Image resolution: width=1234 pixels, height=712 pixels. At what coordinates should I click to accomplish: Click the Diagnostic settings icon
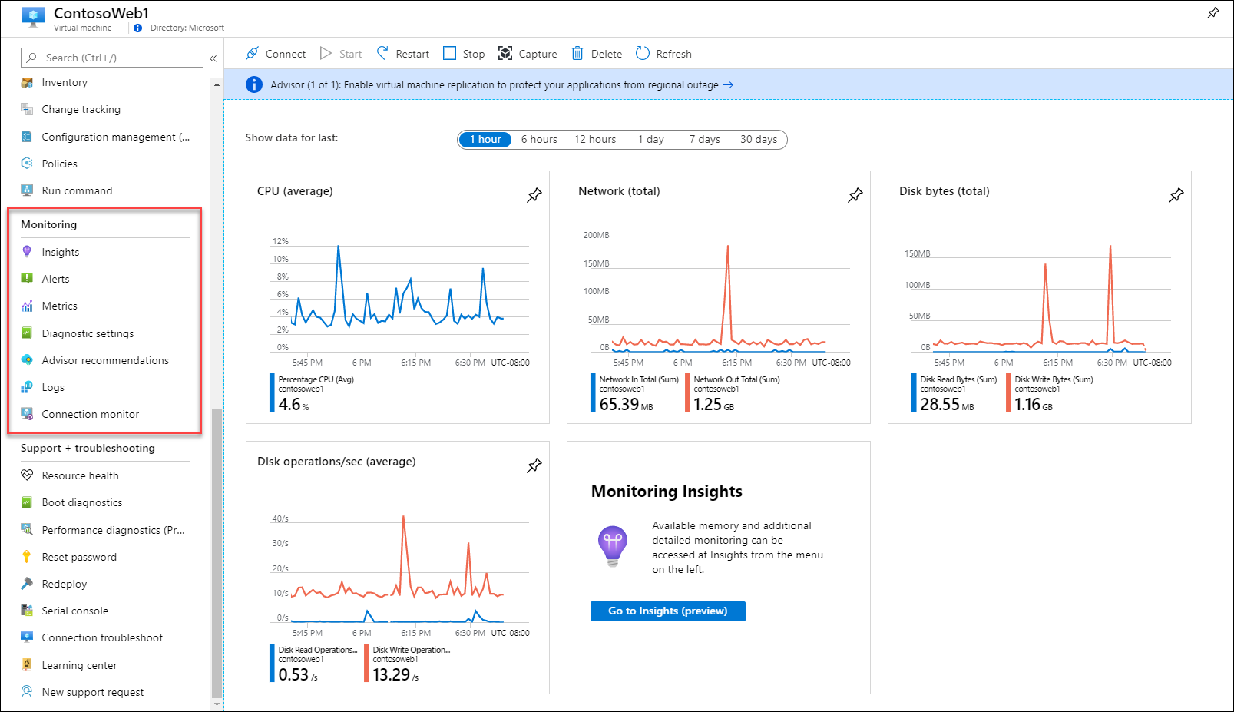tap(27, 333)
